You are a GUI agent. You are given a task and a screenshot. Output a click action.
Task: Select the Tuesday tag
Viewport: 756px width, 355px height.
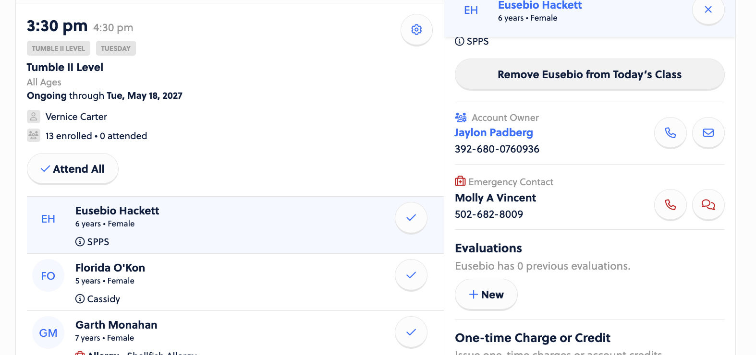pyautogui.click(x=116, y=48)
